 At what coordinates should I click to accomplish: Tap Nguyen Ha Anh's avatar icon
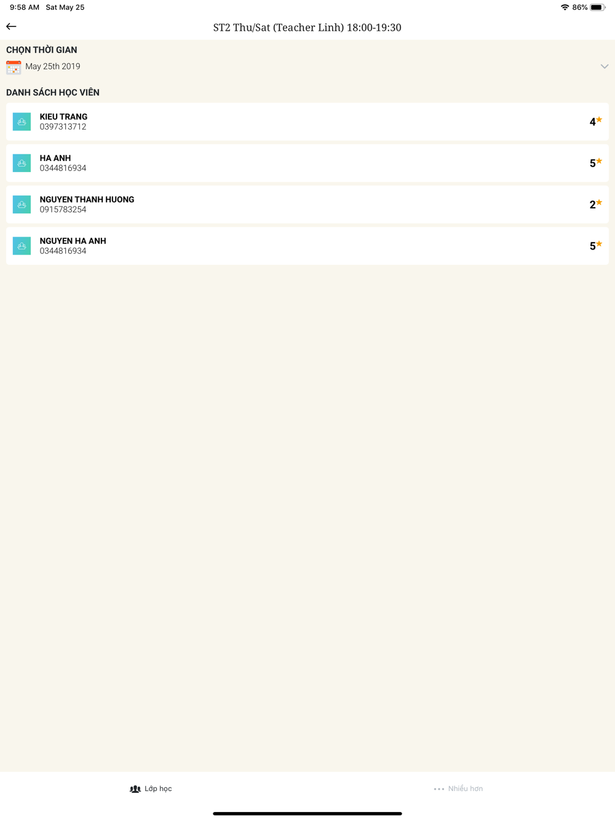pyautogui.click(x=22, y=246)
